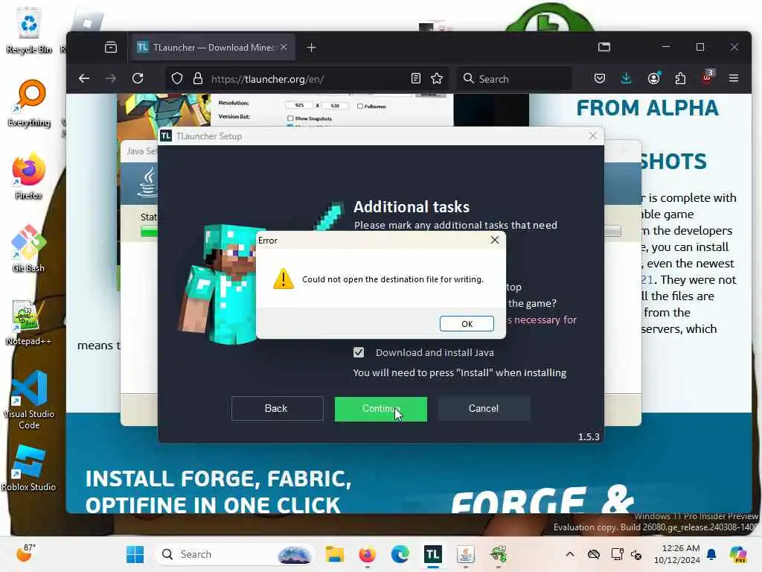Toggle Download and install Java checkbox
762x572 pixels.
click(x=359, y=352)
